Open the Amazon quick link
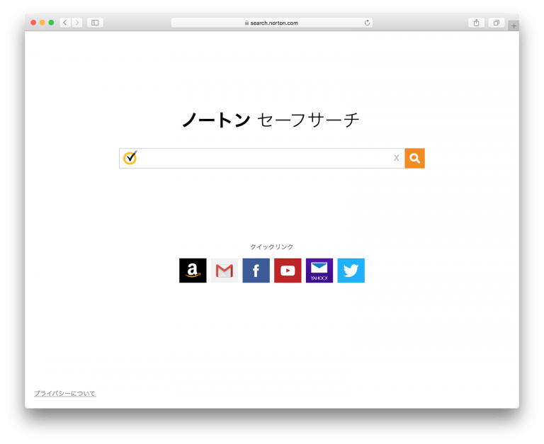This screenshot has width=544, height=444. pyautogui.click(x=193, y=271)
